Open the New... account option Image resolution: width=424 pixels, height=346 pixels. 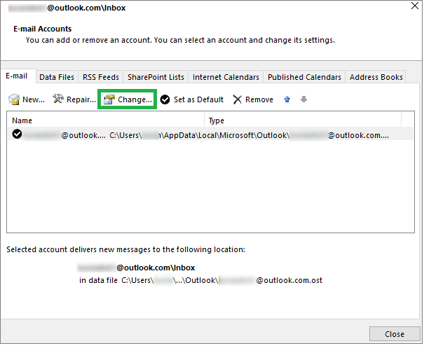click(27, 99)
